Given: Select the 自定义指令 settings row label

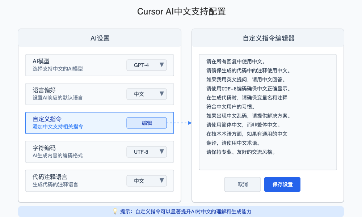Looking at the screenshot, I should [47, 119].
